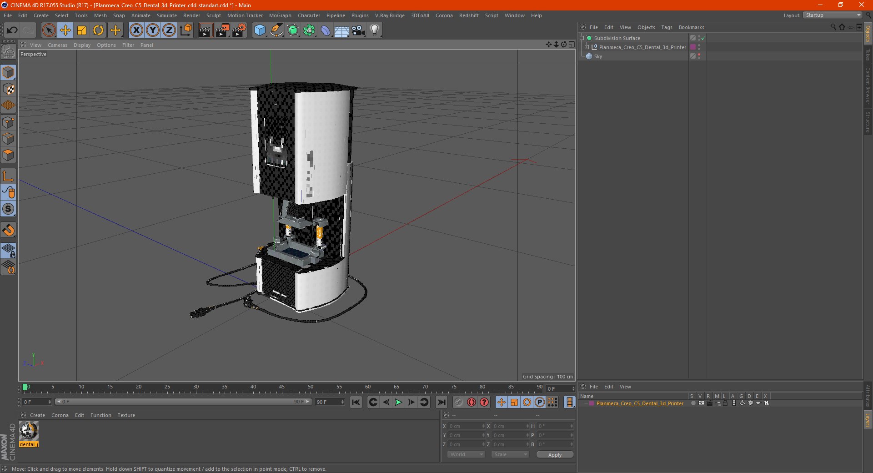This screenshot has width=873, height=473.
Task: Toggle Y-axis lock
Action: [152, 30]
